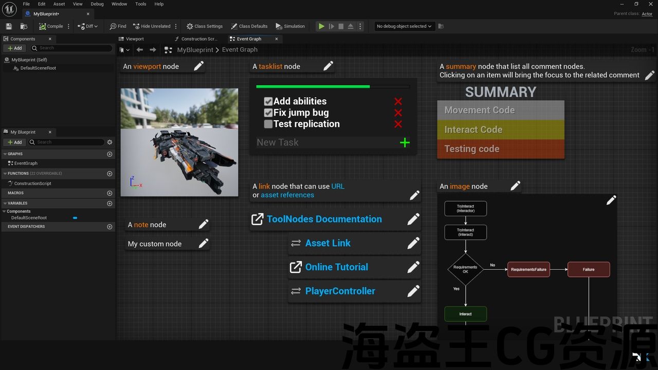Switch to the Construction Script tab

[199, 39]
